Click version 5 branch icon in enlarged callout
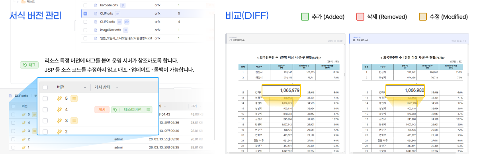This screenshot has height=154, width=477. click(x=60, y=98)
